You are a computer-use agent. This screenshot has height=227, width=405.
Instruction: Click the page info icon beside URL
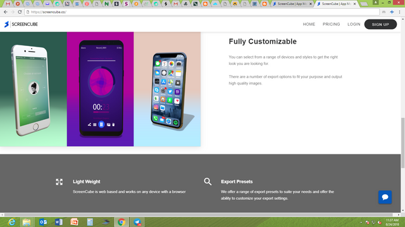(28, 12)
